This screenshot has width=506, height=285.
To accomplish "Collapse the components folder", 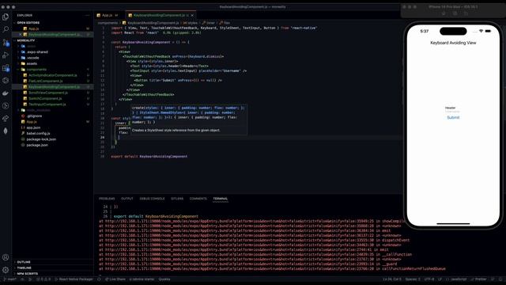I will [x=36, y=69].
